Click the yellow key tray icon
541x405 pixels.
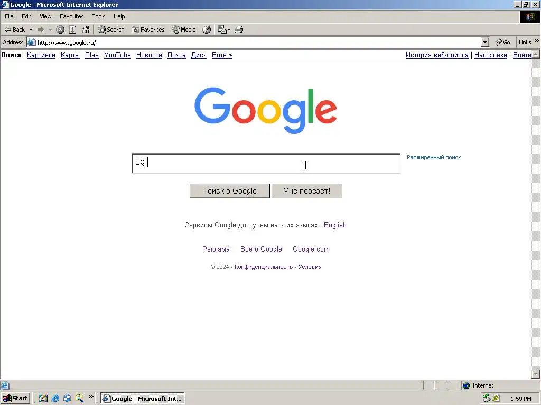pyautogui.click(x=496, y=399)
